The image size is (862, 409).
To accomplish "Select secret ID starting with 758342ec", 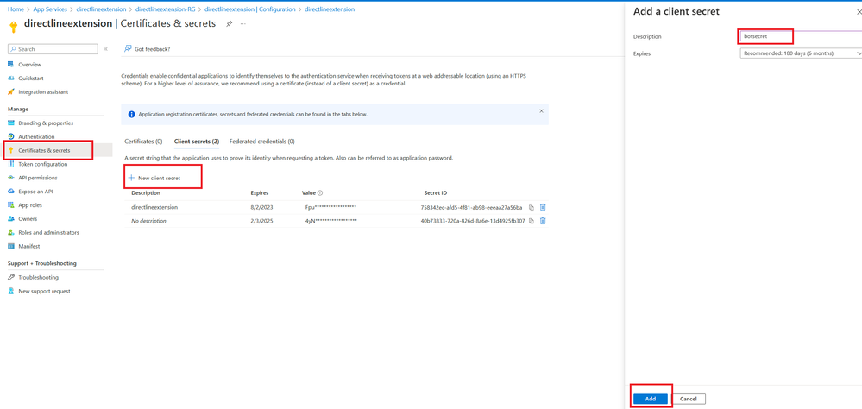I will [x=471, y=207].
